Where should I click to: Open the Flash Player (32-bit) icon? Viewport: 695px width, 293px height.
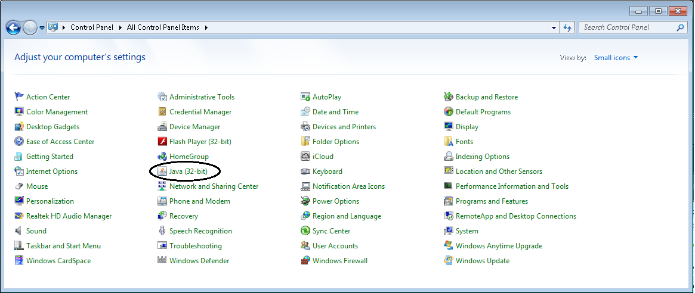162,142
